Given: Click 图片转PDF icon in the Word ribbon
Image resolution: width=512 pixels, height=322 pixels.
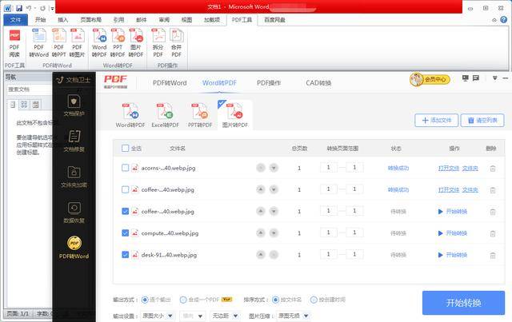Looking at the screenshot, I should click(x=136, y=43).
